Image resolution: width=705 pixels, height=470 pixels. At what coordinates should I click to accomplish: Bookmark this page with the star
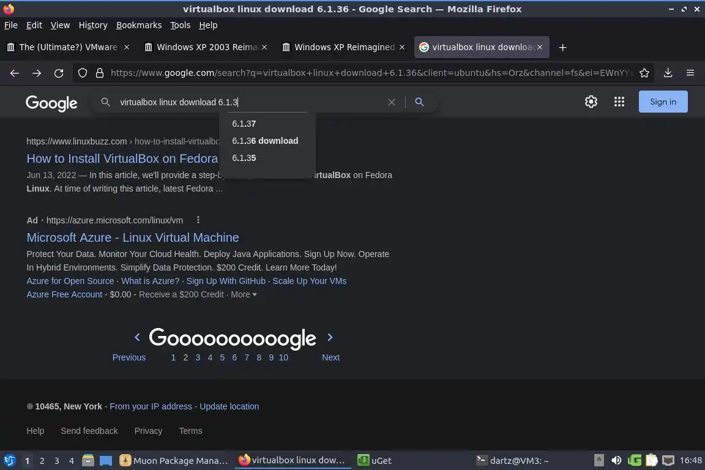644,73
